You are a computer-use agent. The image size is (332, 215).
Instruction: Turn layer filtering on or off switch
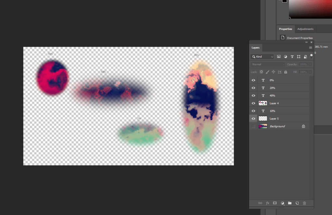click(x=311, y=56)
